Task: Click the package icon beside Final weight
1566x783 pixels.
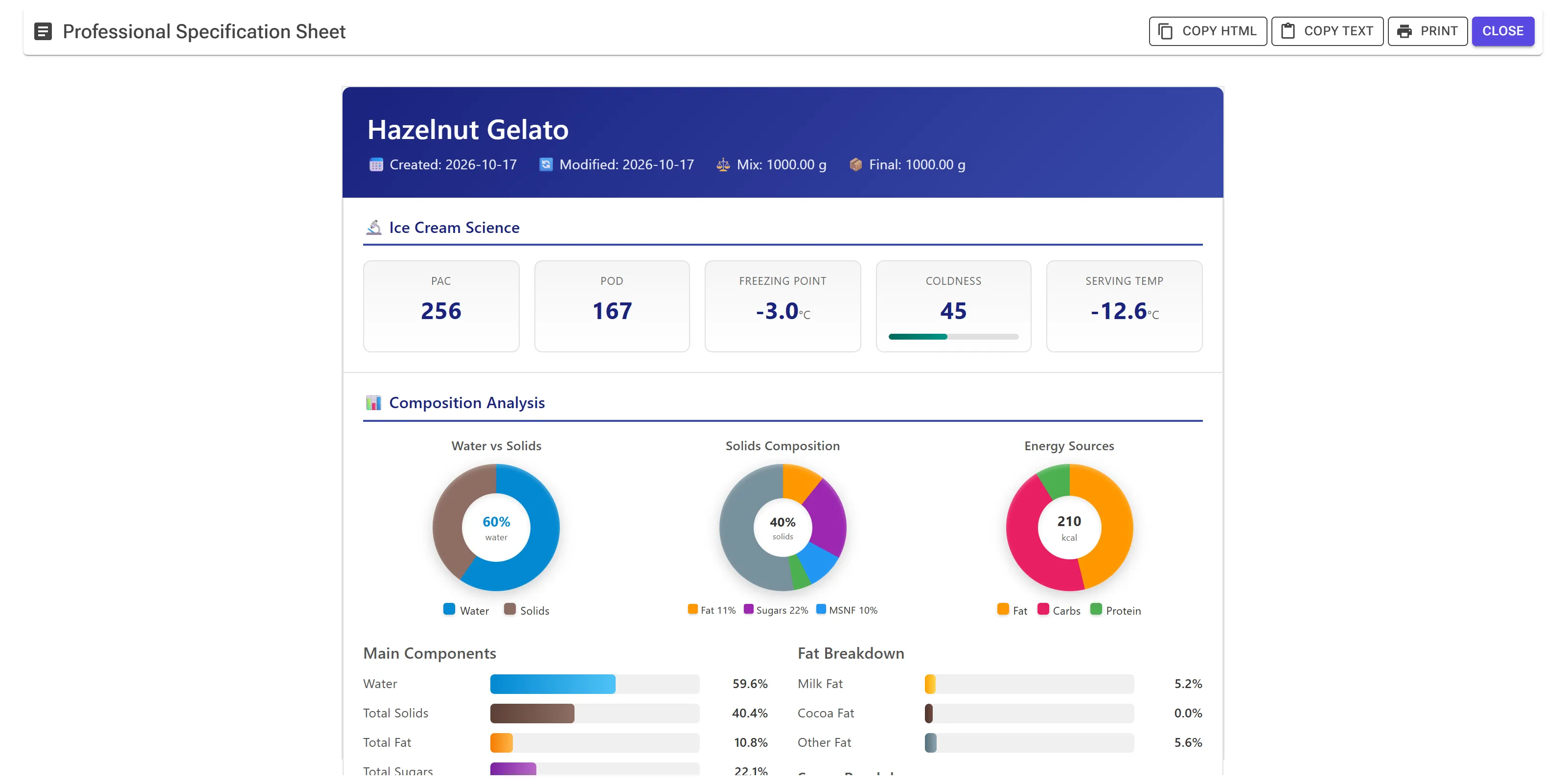Action: pos(855,165)
